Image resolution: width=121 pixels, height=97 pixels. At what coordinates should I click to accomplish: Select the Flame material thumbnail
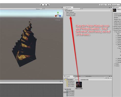(x=79, y=84)
